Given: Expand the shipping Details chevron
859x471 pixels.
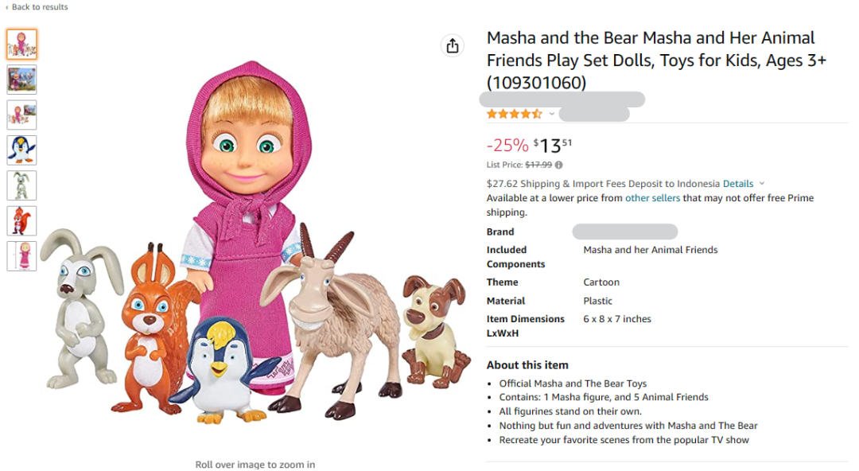Looking at the screenshot, I should point(762,184).
